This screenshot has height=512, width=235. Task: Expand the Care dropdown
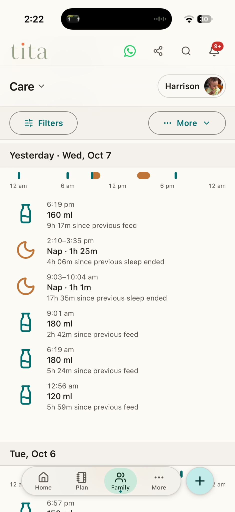[x=27, y=86]
